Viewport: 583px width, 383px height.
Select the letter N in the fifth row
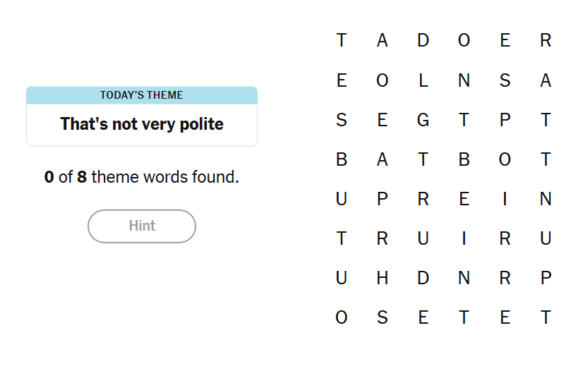(545, 199)
